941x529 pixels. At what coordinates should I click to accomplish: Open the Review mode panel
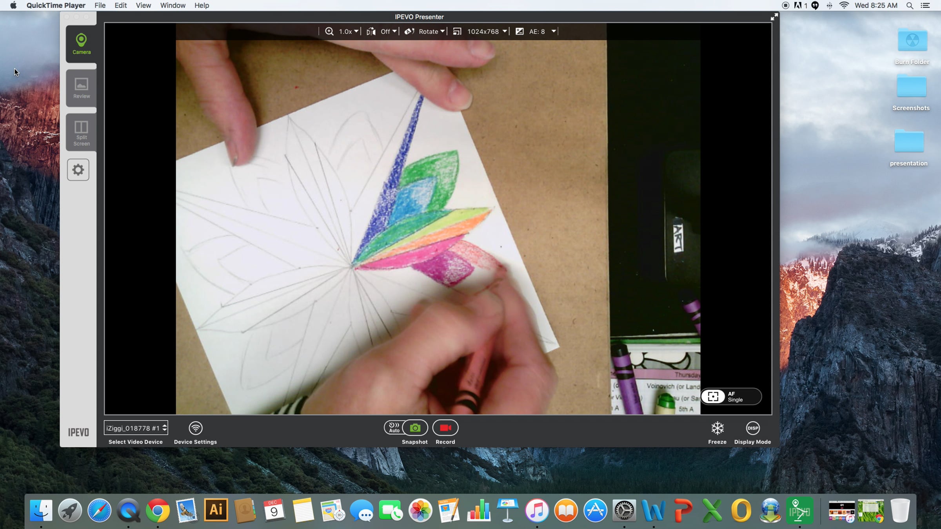coord(81,88)
